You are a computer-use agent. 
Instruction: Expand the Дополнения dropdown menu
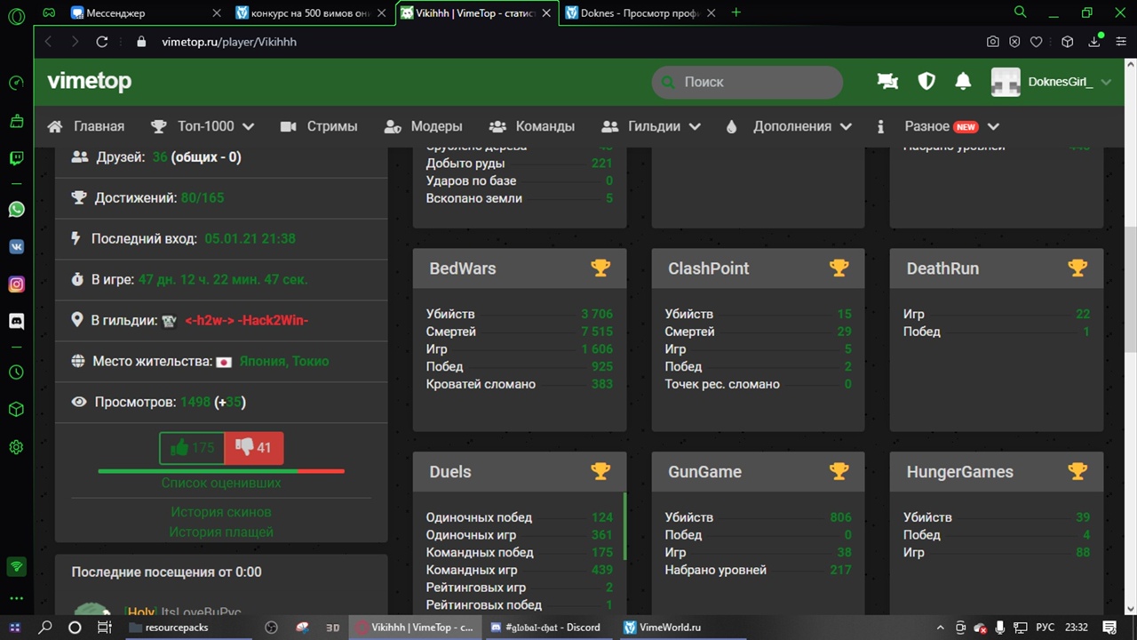click(x=789, y=126)
